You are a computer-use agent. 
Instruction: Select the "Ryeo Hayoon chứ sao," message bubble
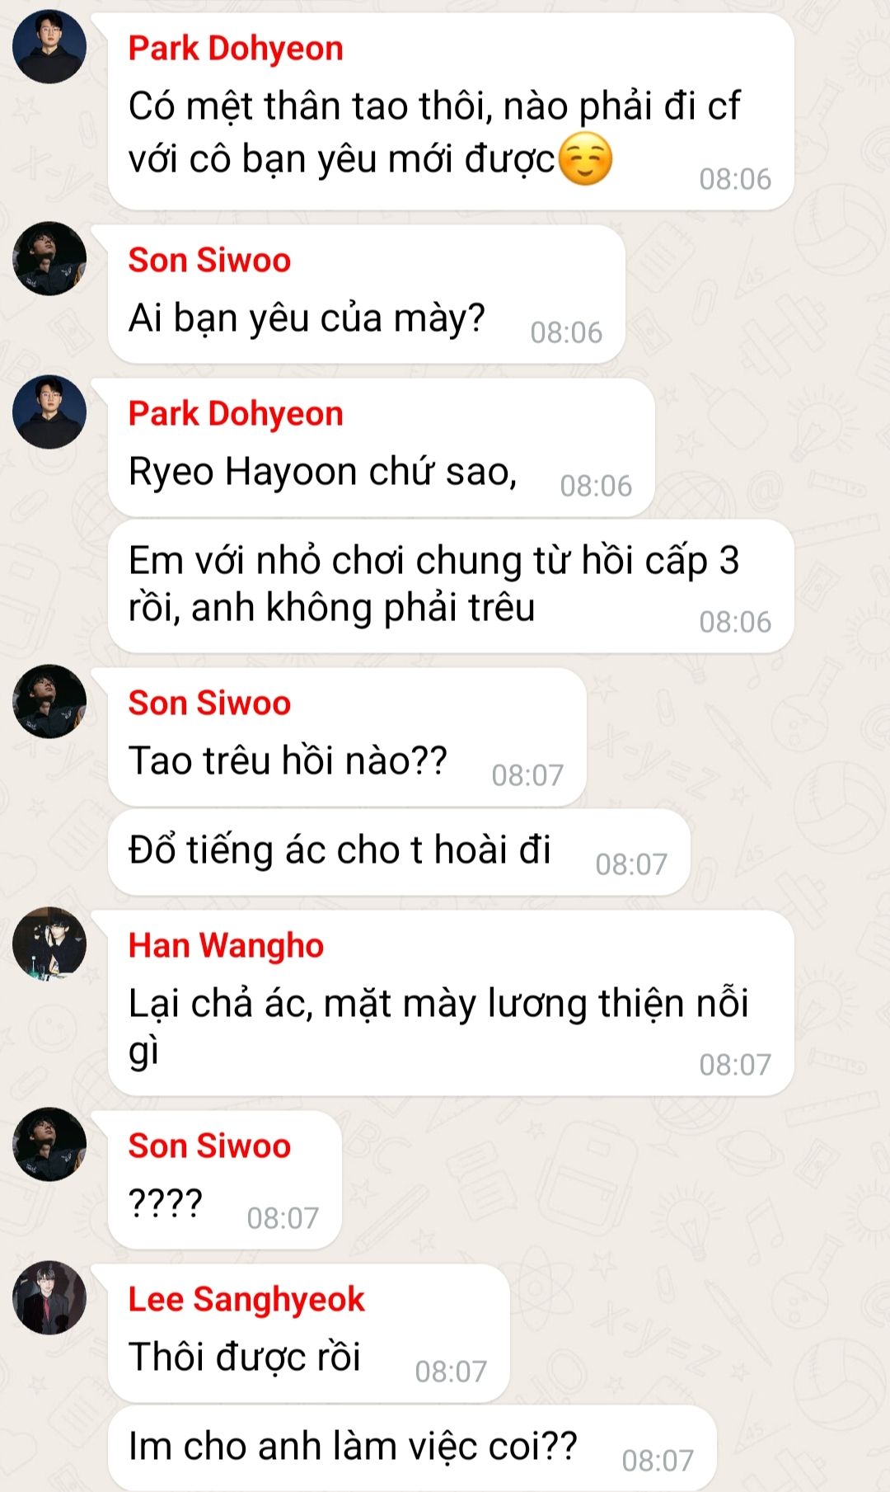382,448
